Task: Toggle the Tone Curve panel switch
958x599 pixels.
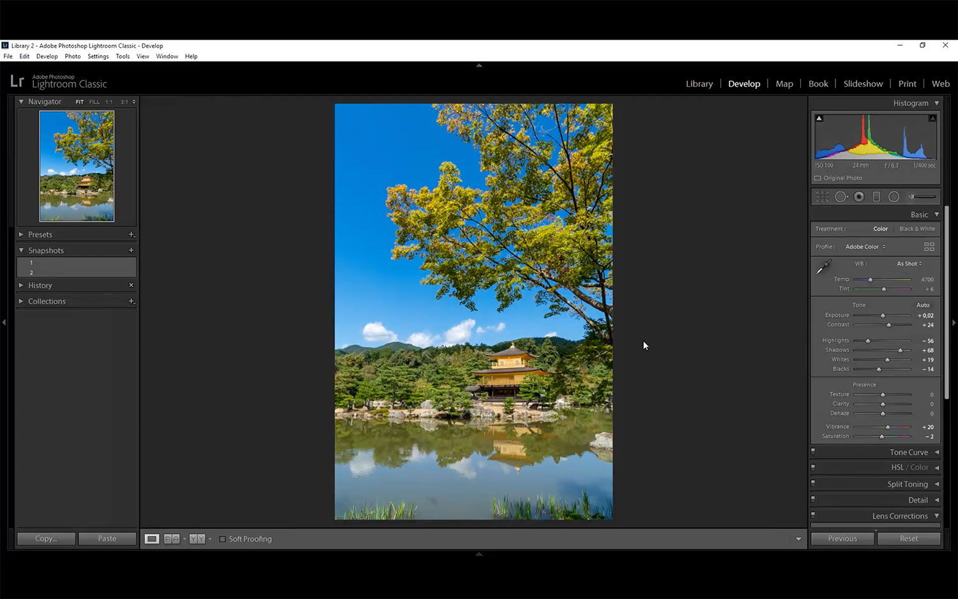Action: [x=813, y=451]
